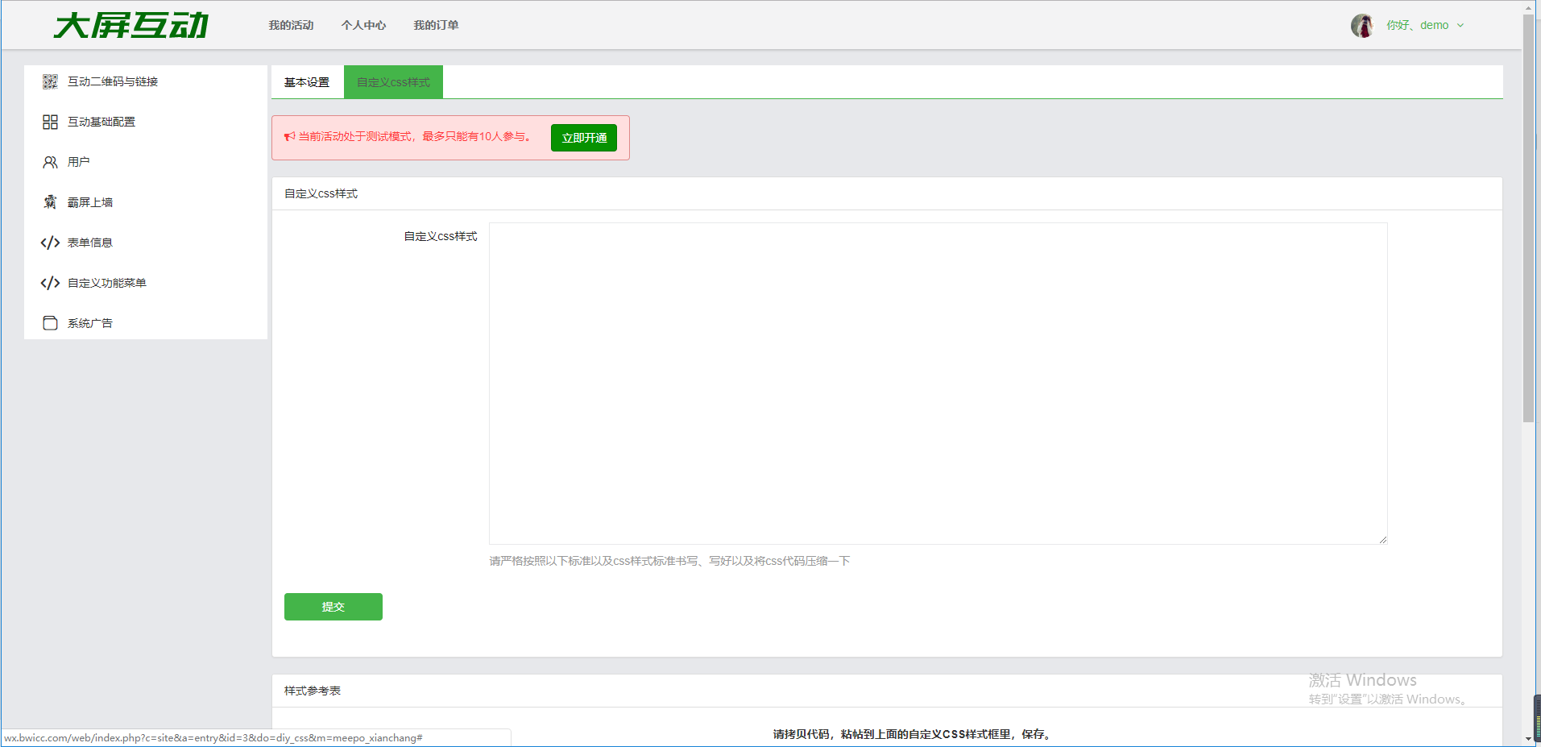Open 我的活动 in top navigation
1541x747 pixels.
click(291, 26)
